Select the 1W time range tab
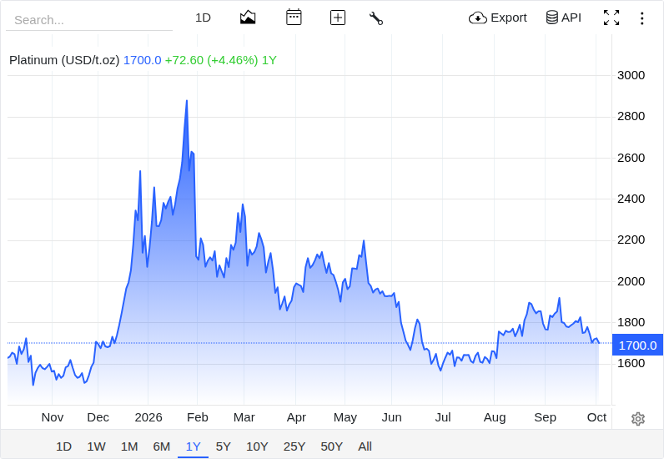 pyautogui.click(x=96, y=446)
